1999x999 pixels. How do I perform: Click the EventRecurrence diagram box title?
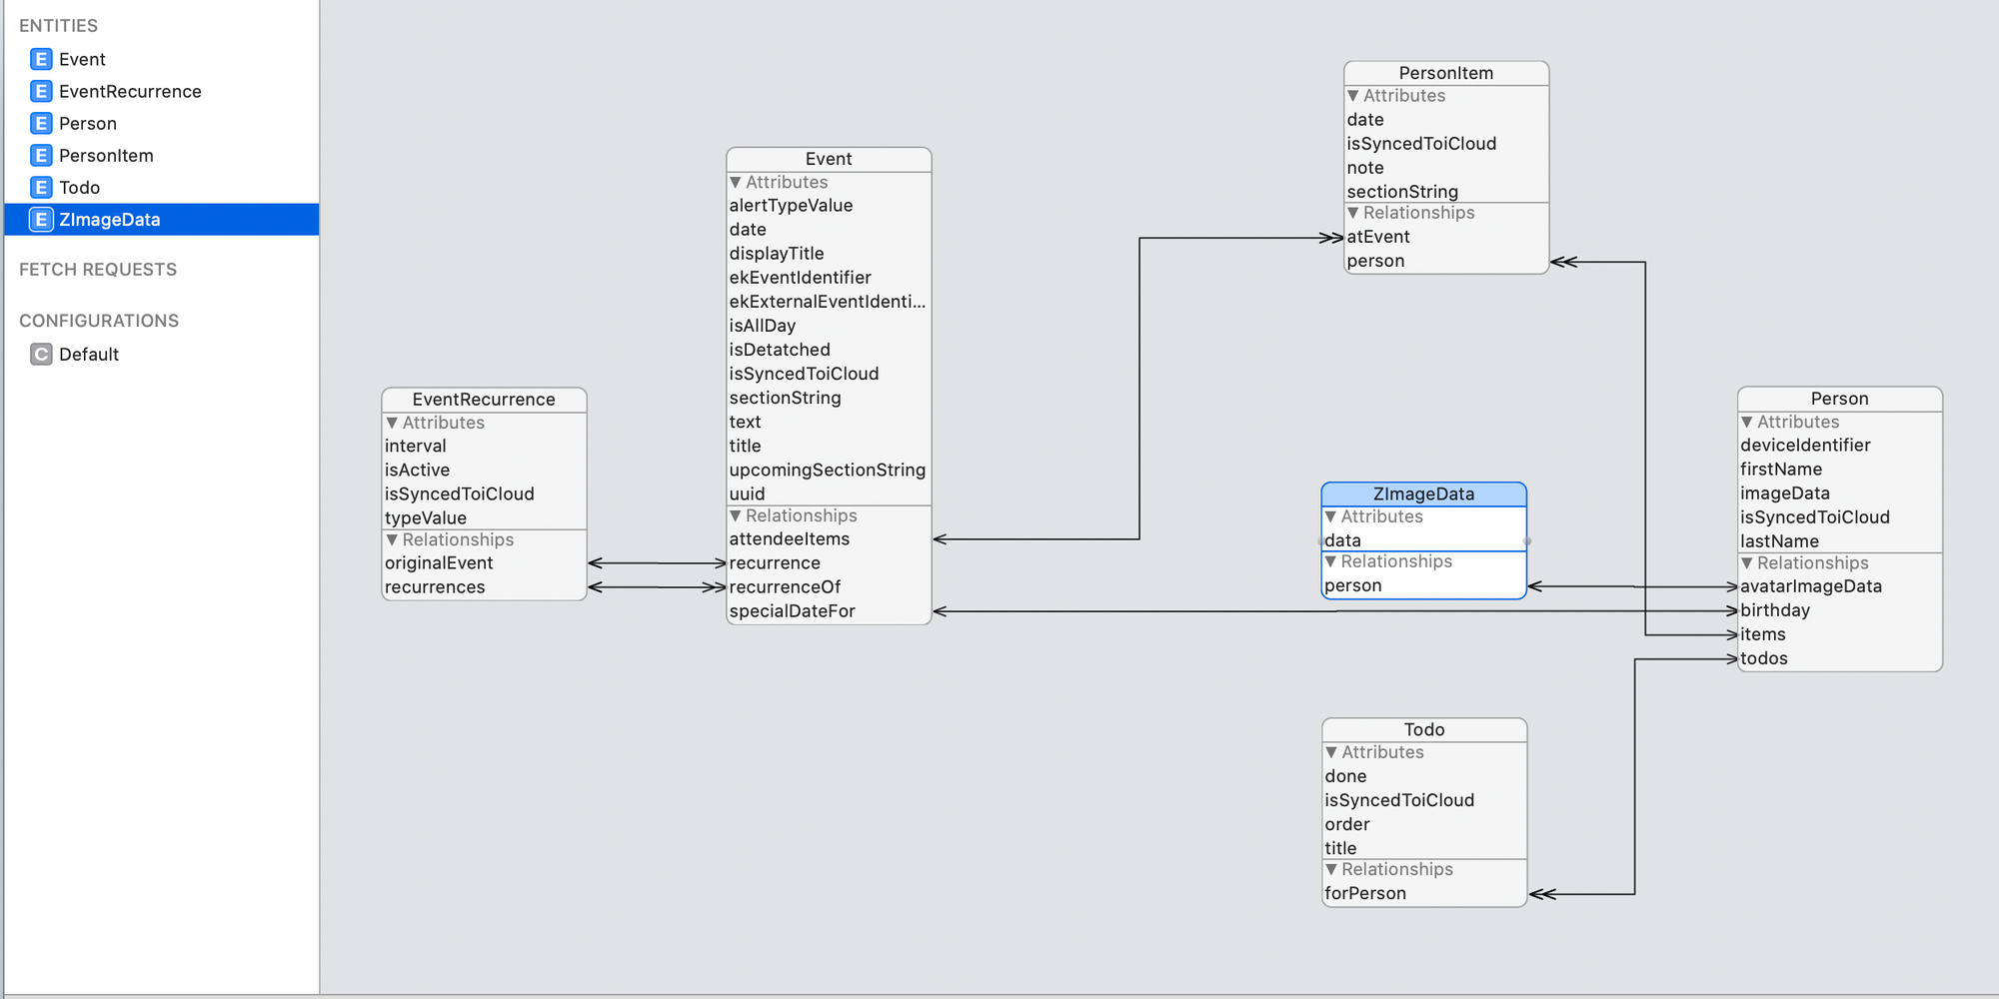(x=484, y=400)
